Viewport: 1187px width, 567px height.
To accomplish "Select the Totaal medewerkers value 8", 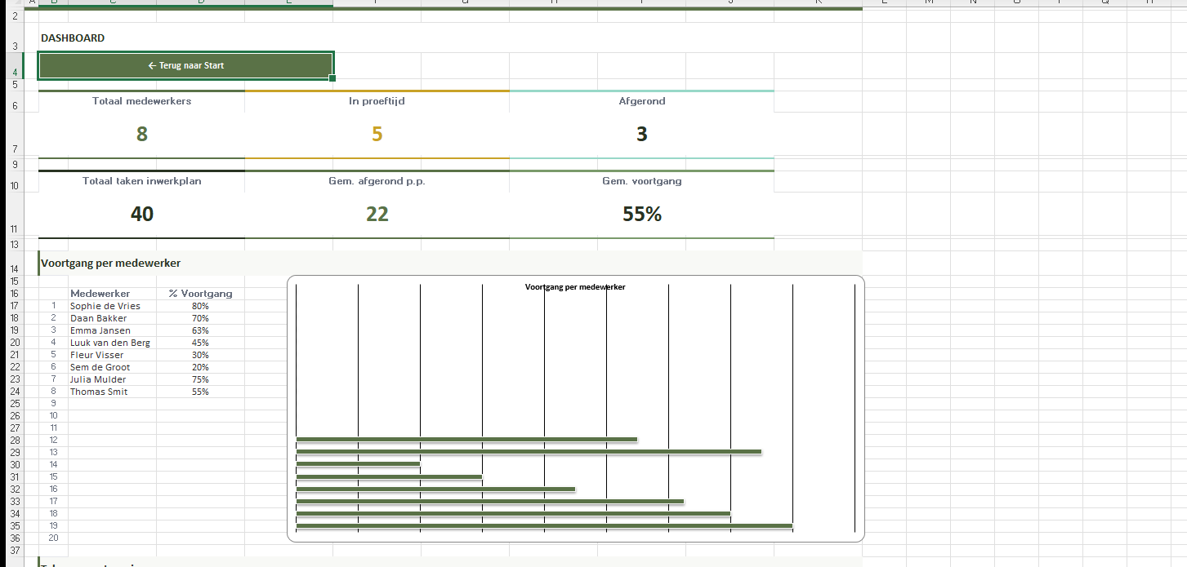I will click(x=141, y=135).
